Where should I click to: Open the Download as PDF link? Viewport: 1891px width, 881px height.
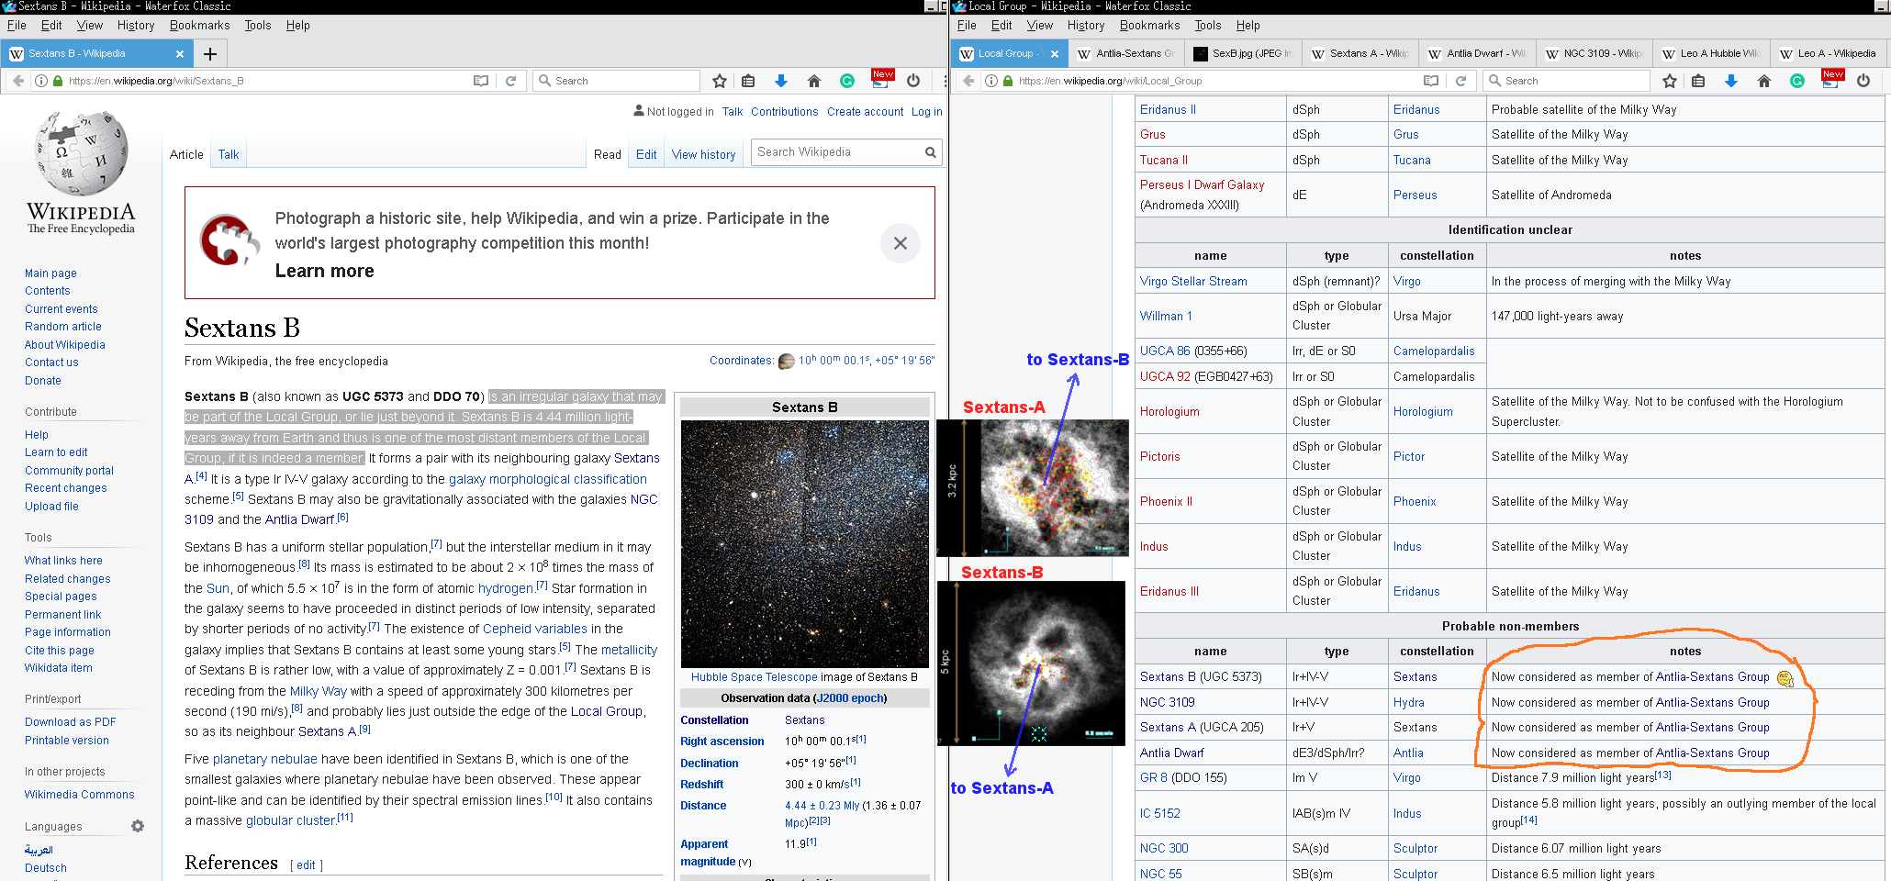tap(70, 722)
